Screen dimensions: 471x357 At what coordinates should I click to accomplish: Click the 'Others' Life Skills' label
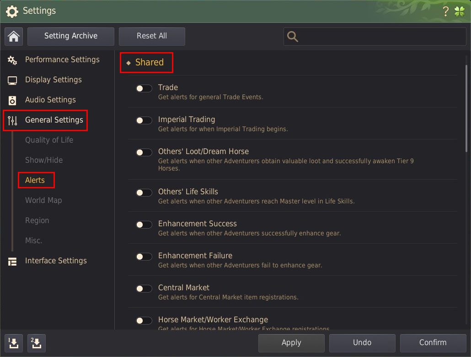tap(188, 192)
